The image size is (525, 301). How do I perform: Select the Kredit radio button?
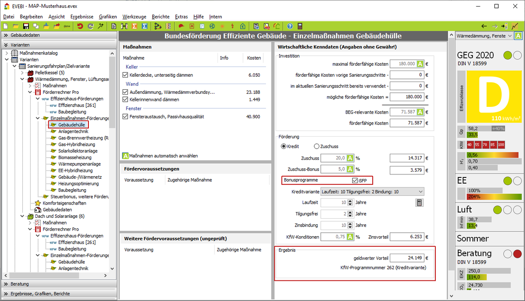283,146
